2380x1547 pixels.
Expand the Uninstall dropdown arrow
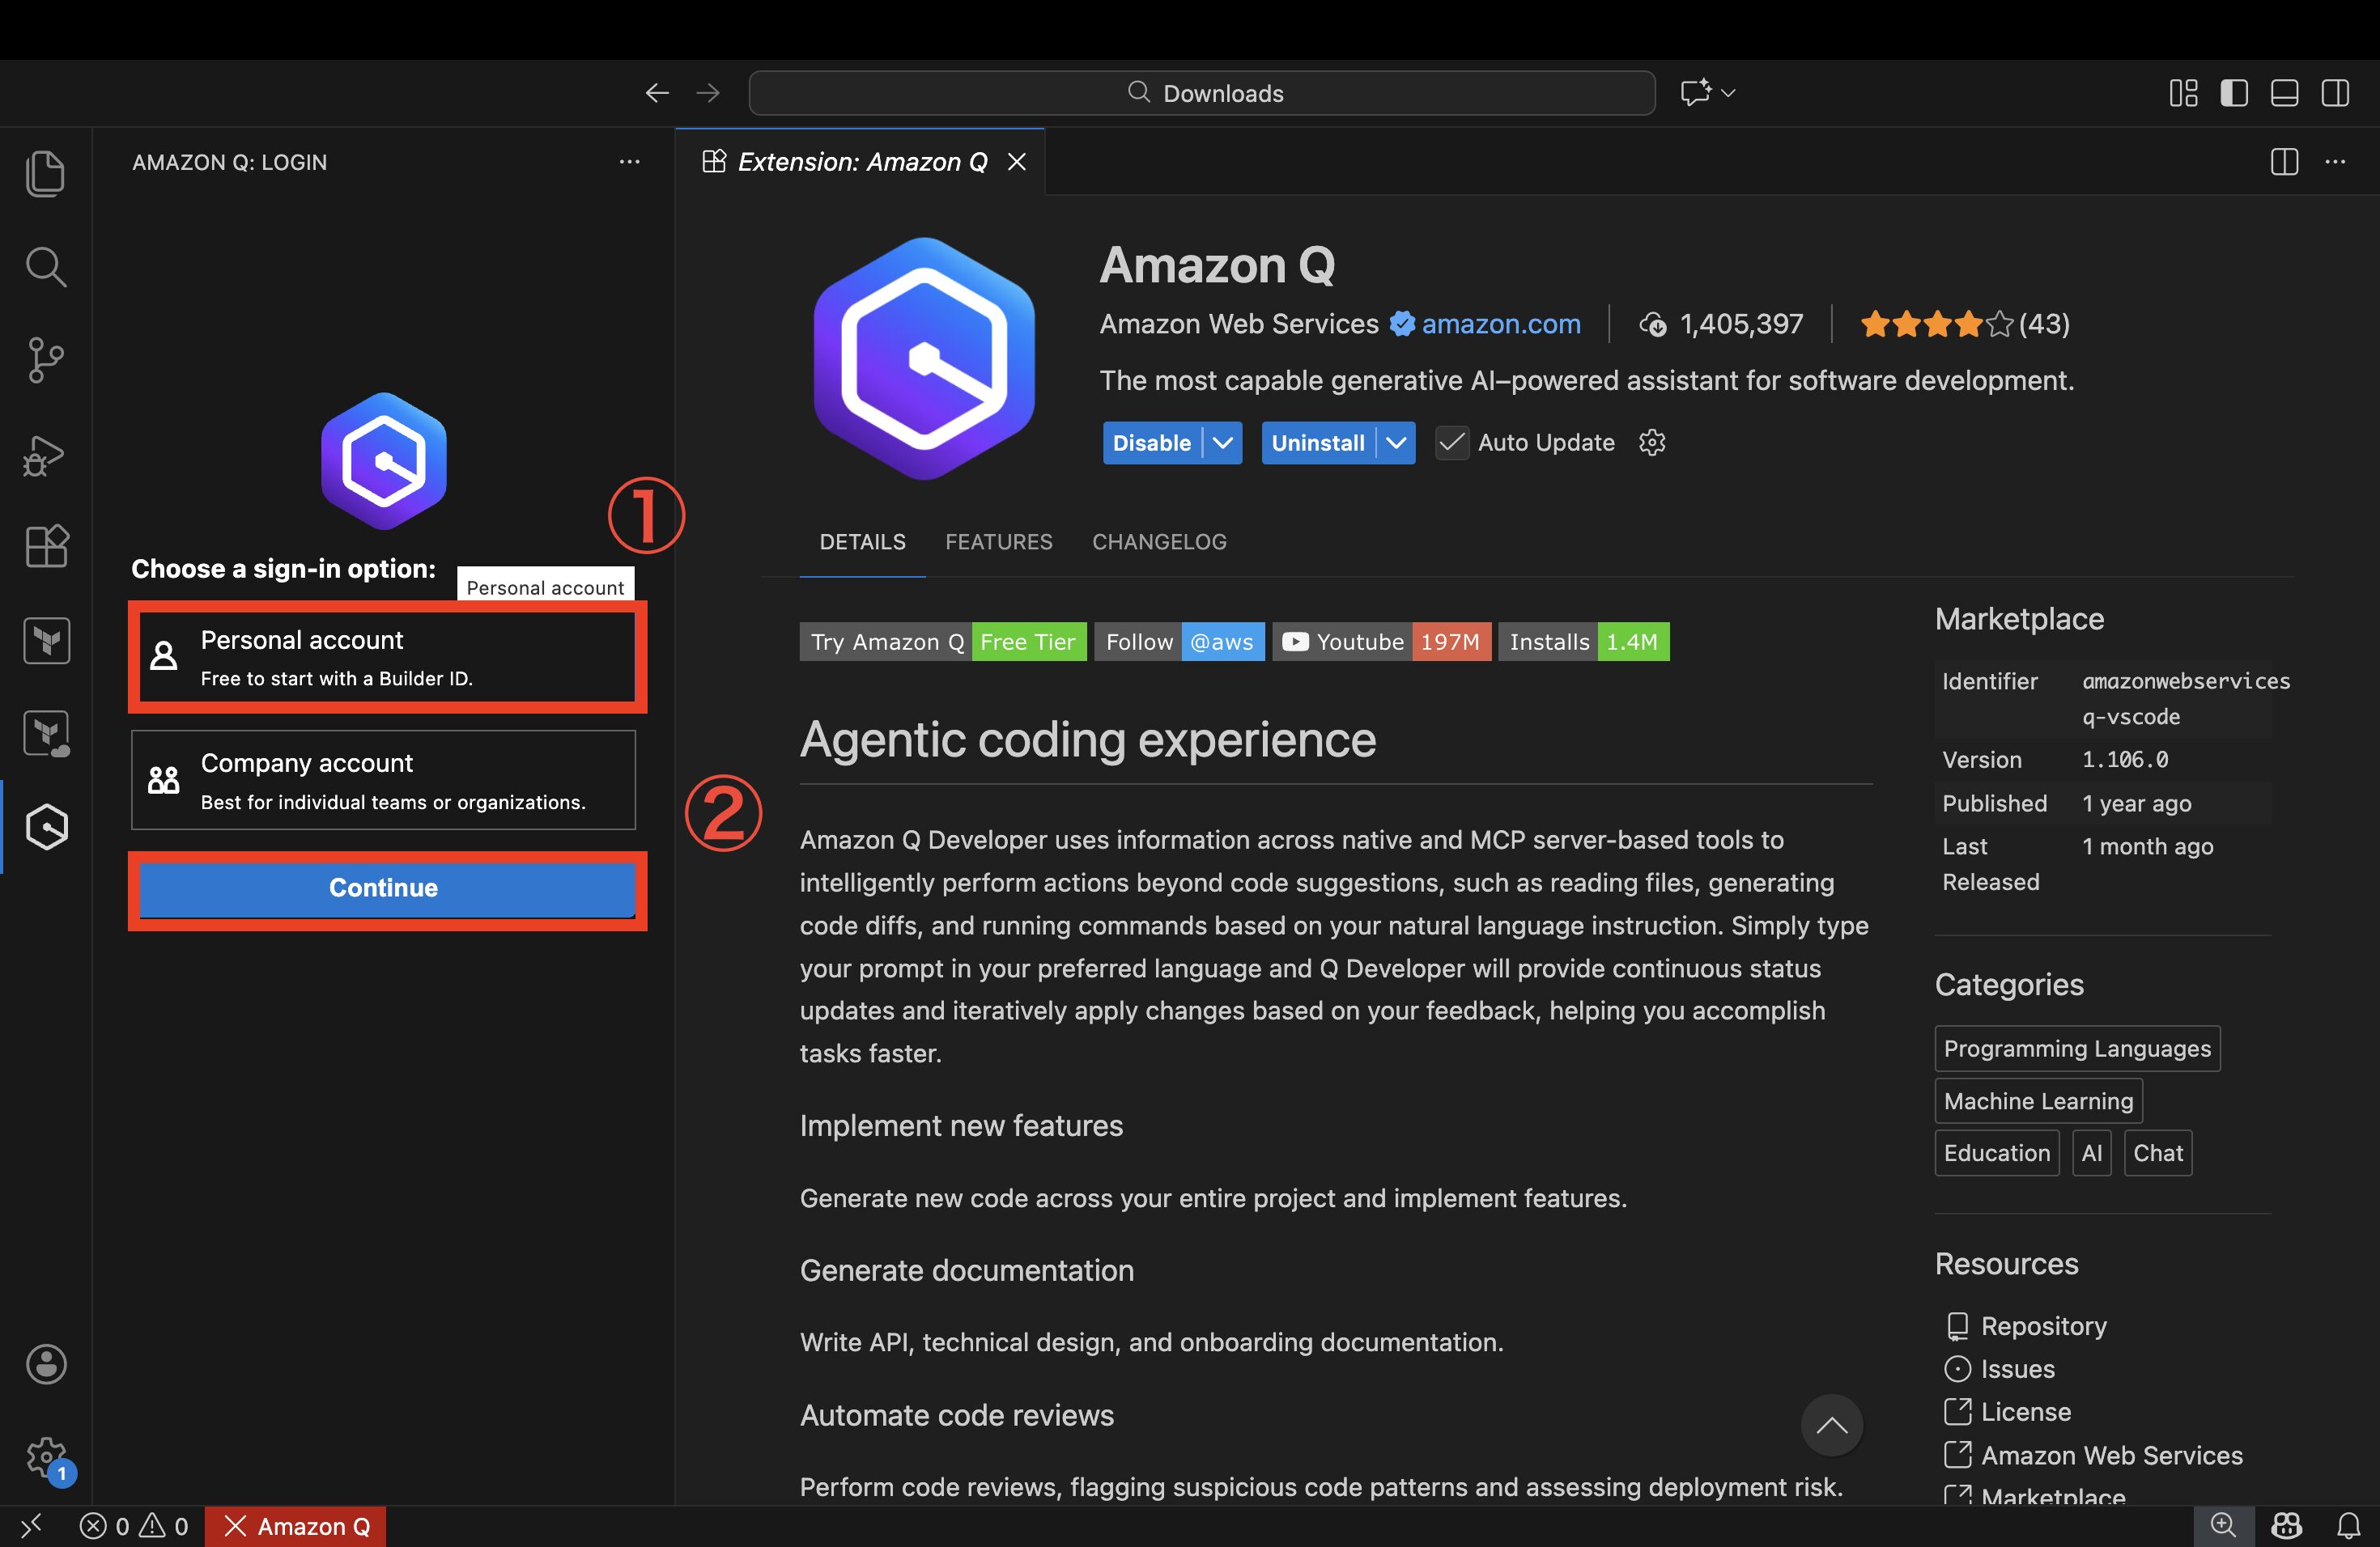1396,443
